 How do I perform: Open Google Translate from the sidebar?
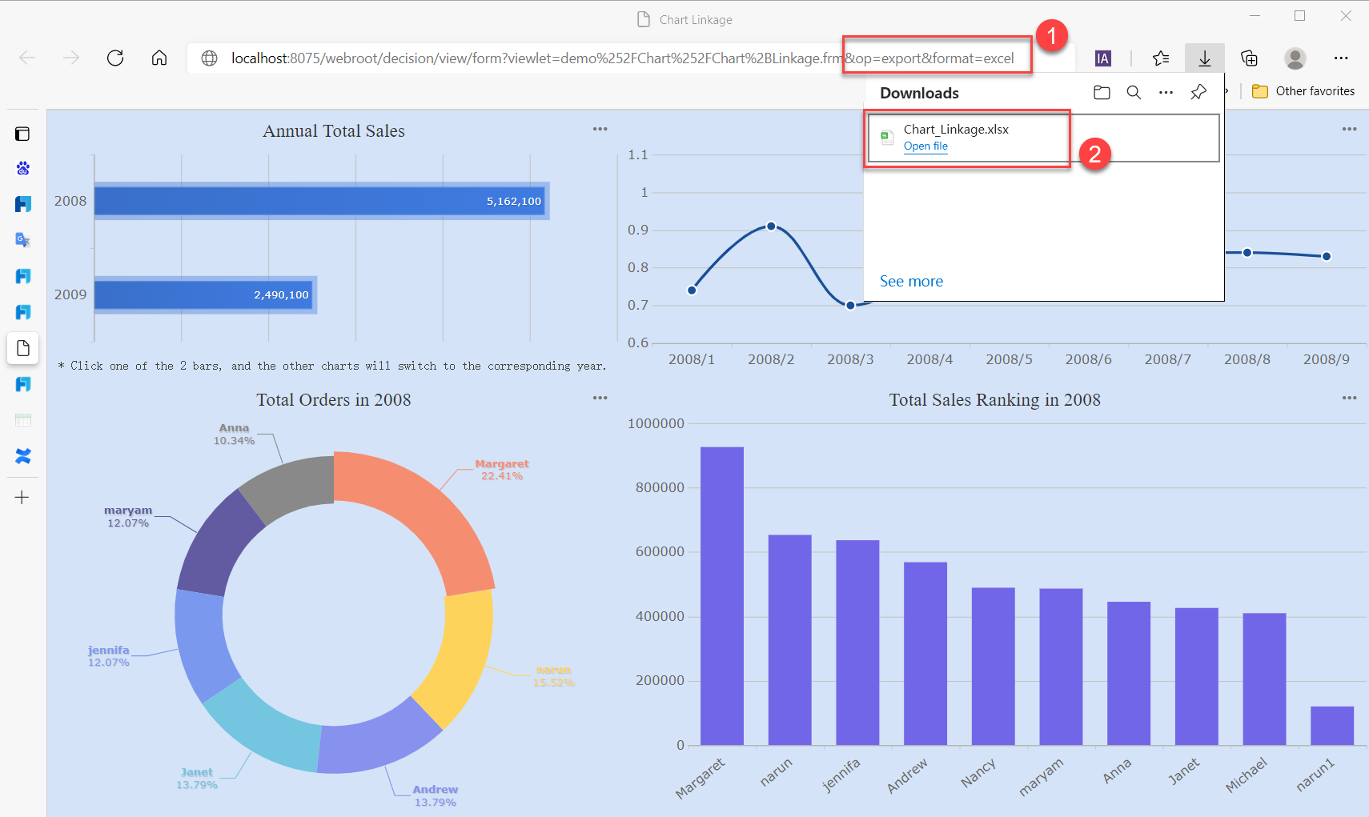click(x=22, y=238)
